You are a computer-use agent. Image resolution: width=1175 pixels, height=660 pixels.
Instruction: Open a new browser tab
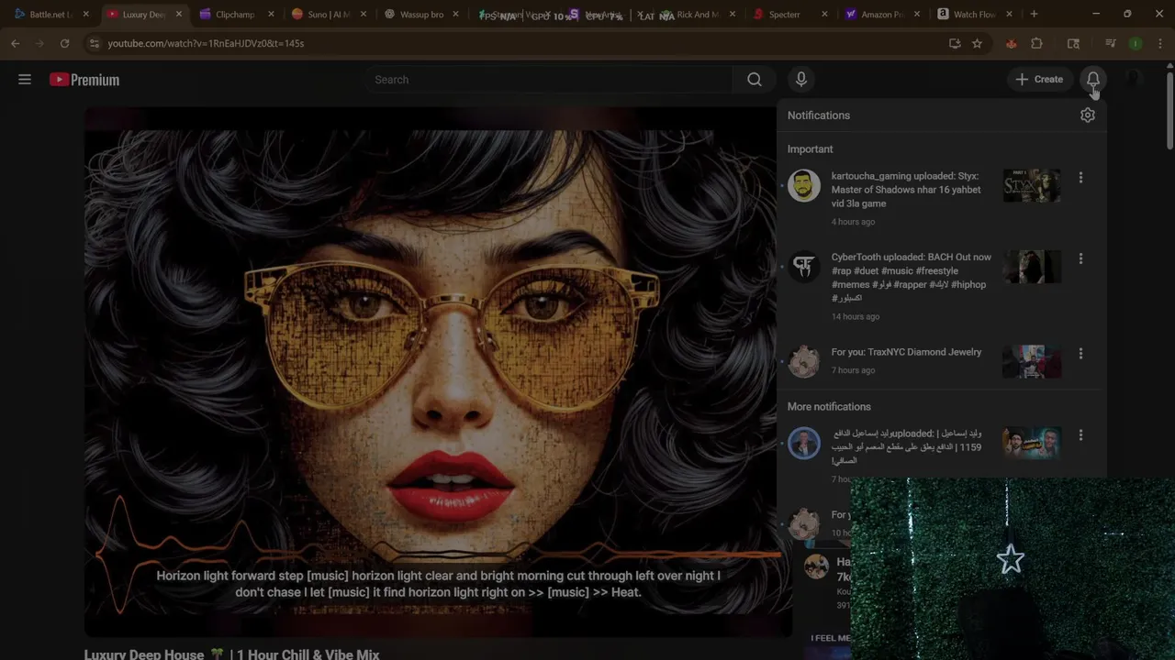tap(1034, 14)
